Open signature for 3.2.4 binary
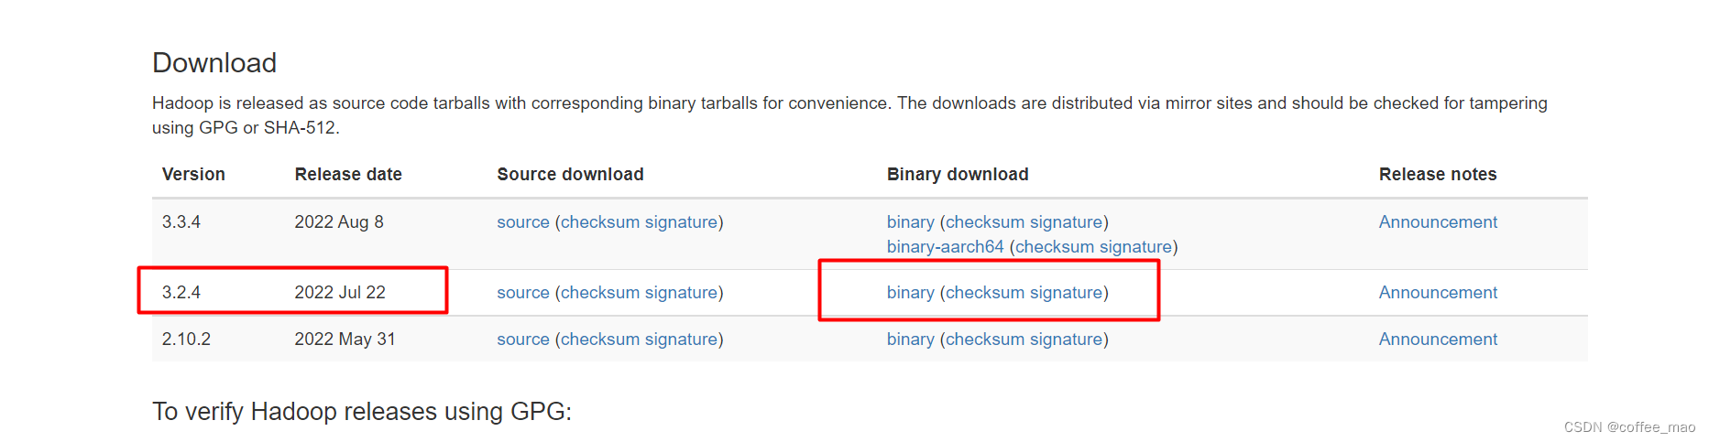 click(1066, 293)
